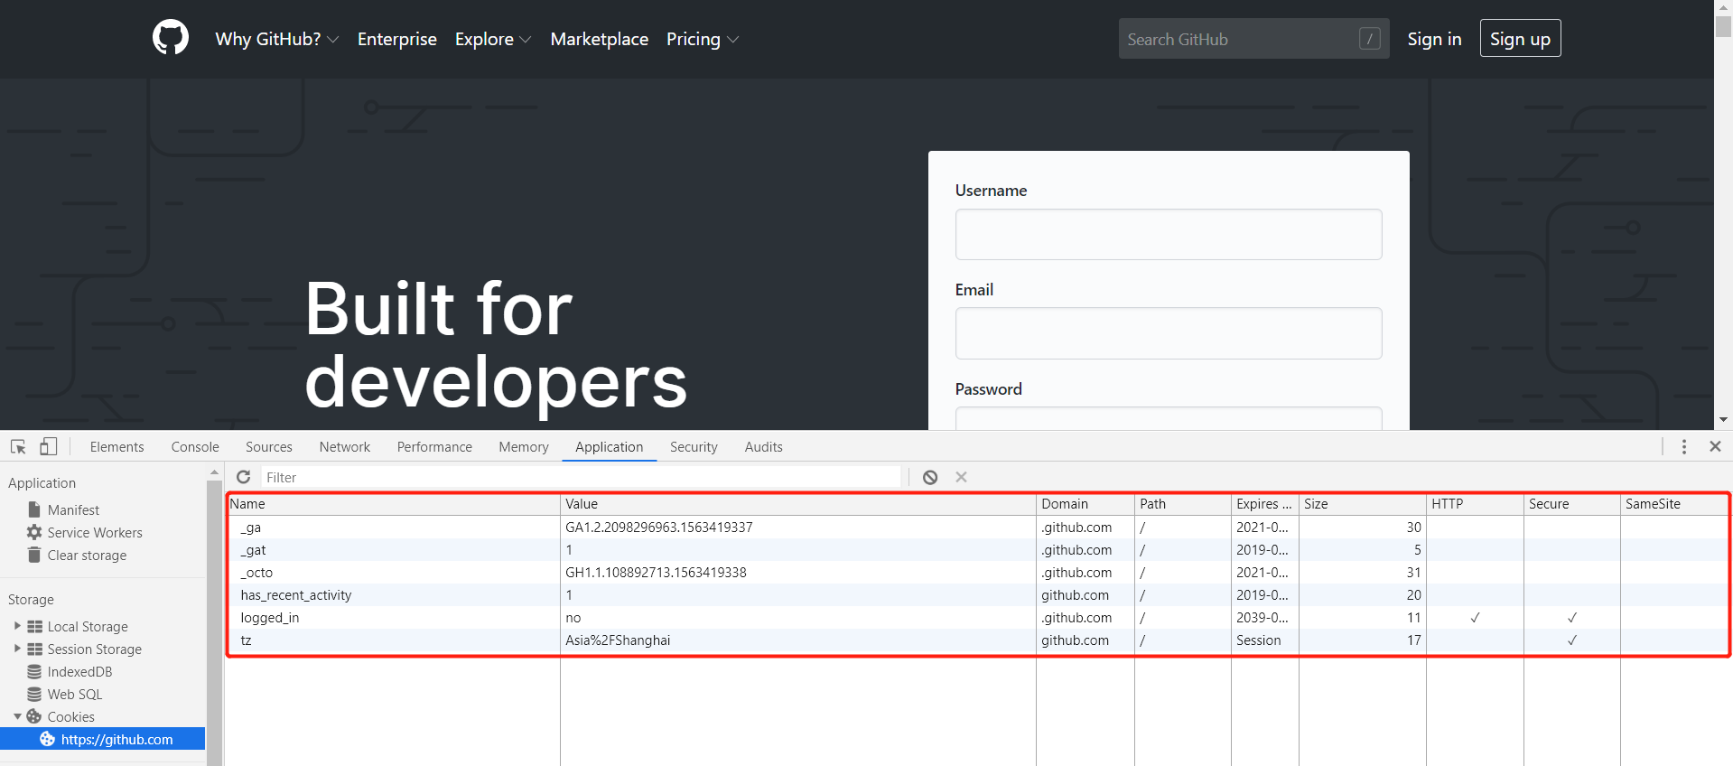This screenshot has height=766, width=1733.
Task: Click the page scroll-down arrow
Action: [1723, 420]
